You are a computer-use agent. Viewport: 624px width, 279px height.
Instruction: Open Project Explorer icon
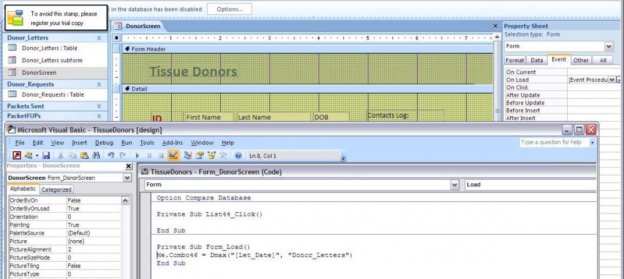coord(188,156)
